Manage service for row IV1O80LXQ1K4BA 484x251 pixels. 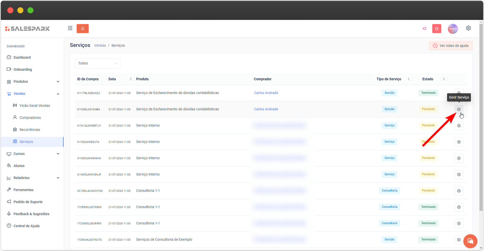459,109
